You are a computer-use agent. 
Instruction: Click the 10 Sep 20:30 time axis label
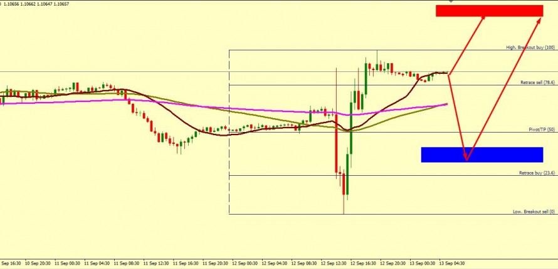click(x=36, y=263)
